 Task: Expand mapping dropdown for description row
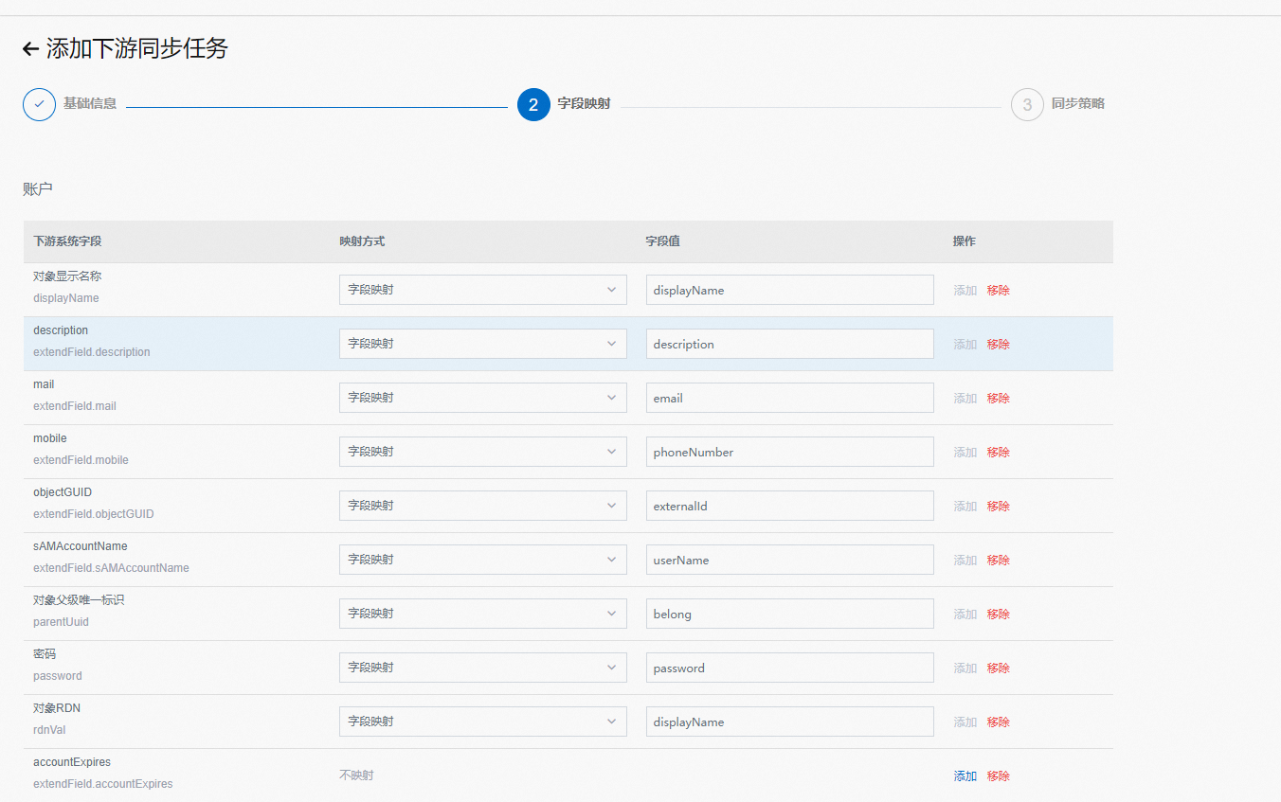point(482,344)
